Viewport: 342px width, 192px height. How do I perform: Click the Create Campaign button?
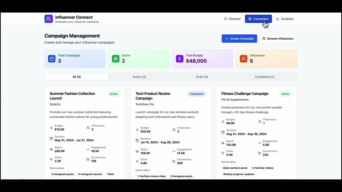coord(239,39)
